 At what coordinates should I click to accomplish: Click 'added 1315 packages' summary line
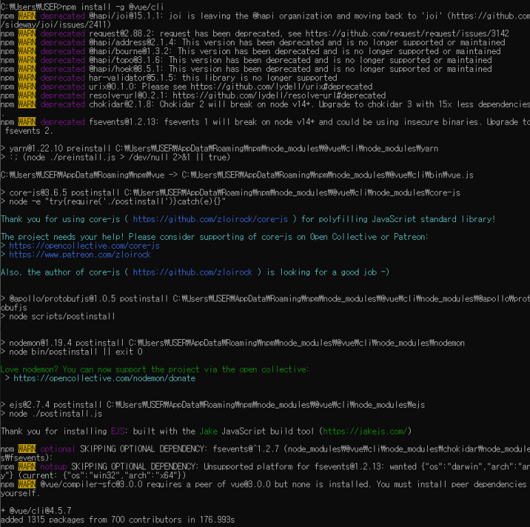coord(118,519)
